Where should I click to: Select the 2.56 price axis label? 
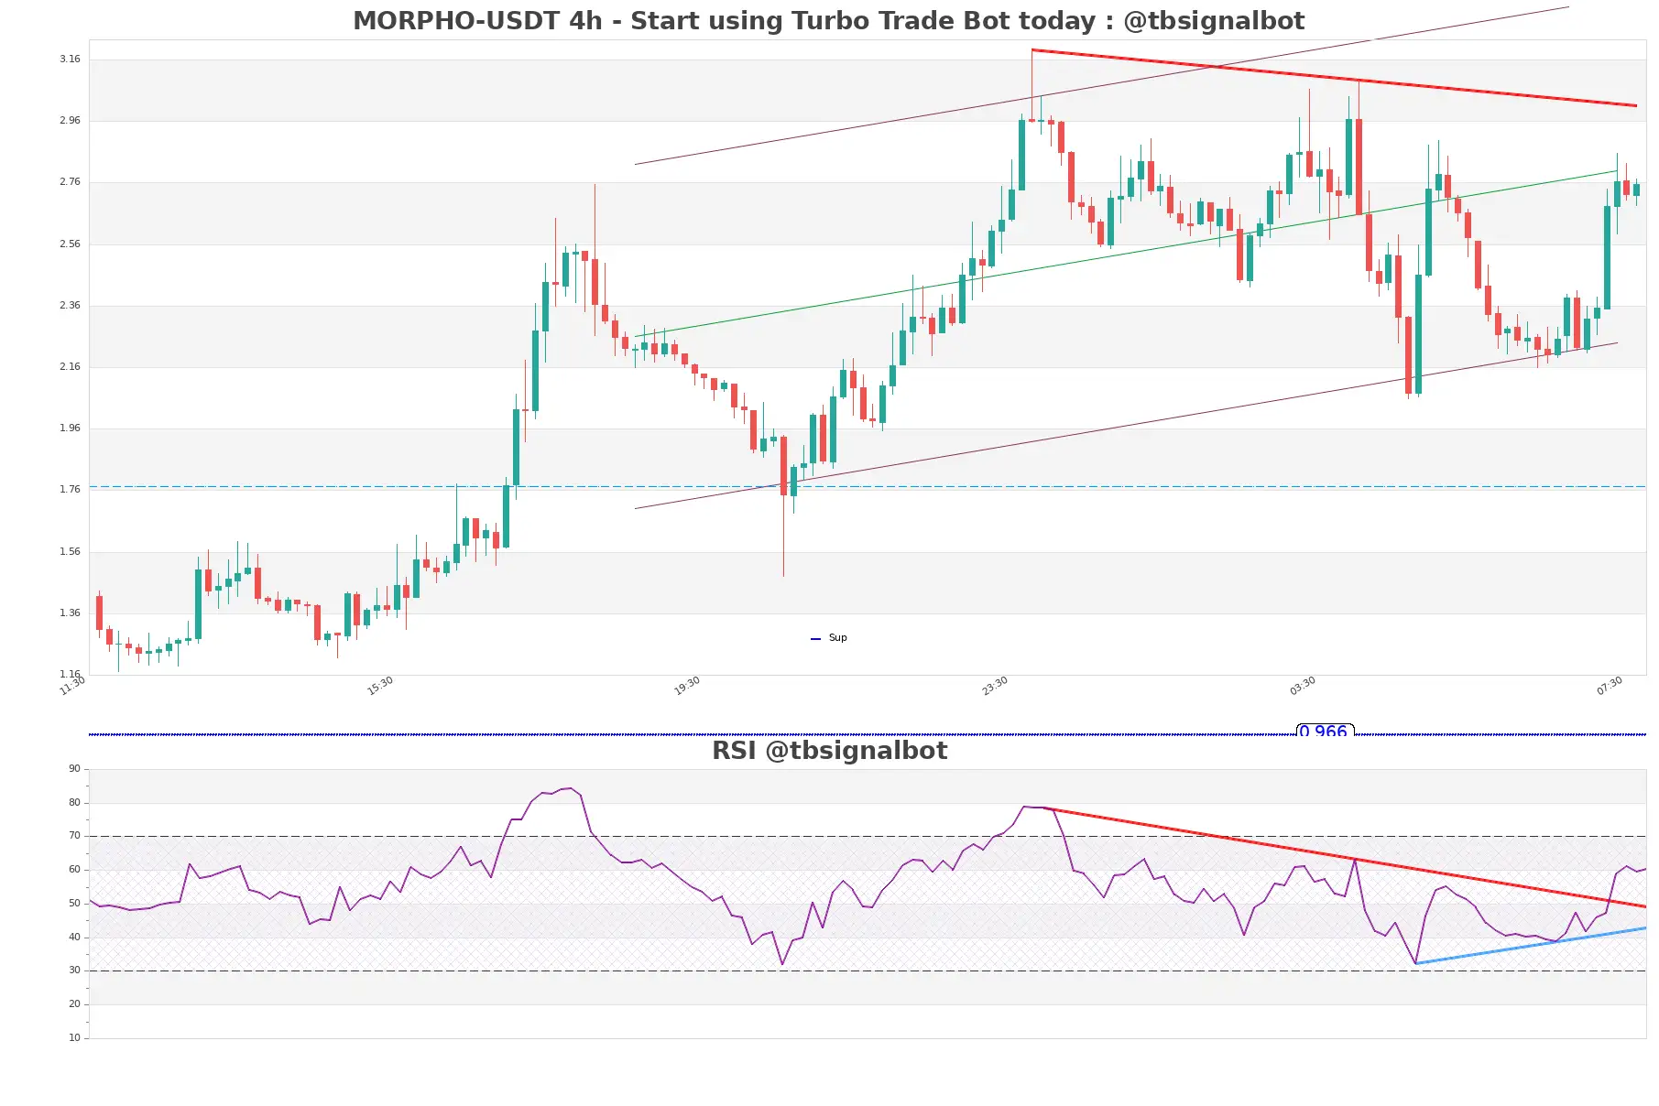(x=70, y=244)
